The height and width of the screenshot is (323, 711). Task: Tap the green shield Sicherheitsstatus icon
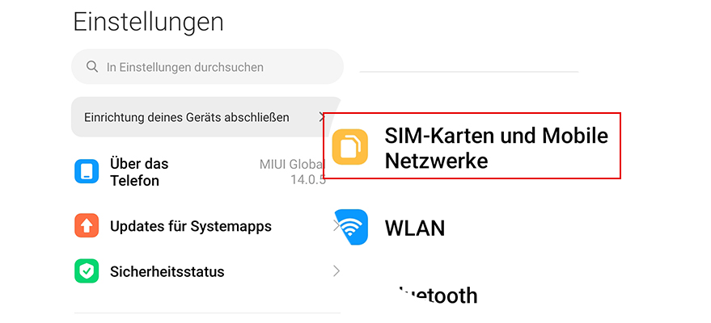87,271
